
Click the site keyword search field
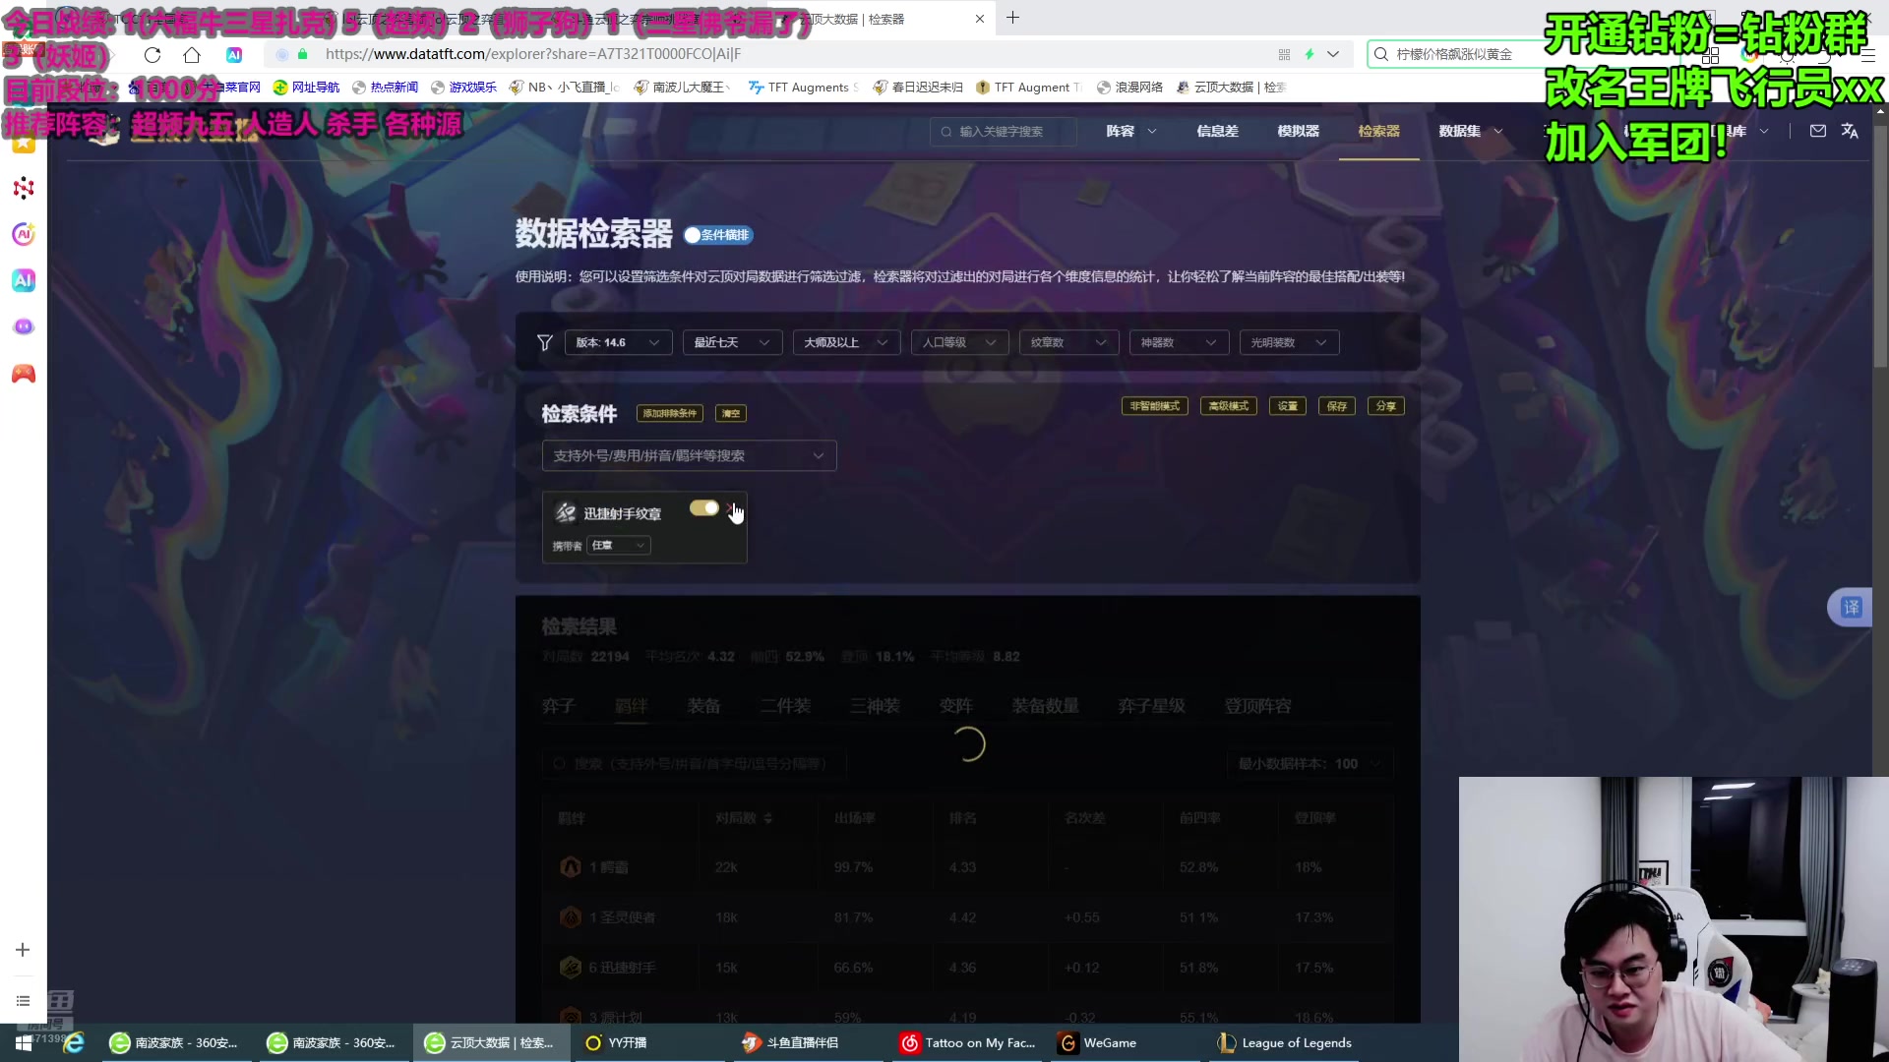[x=1004, y=131]
